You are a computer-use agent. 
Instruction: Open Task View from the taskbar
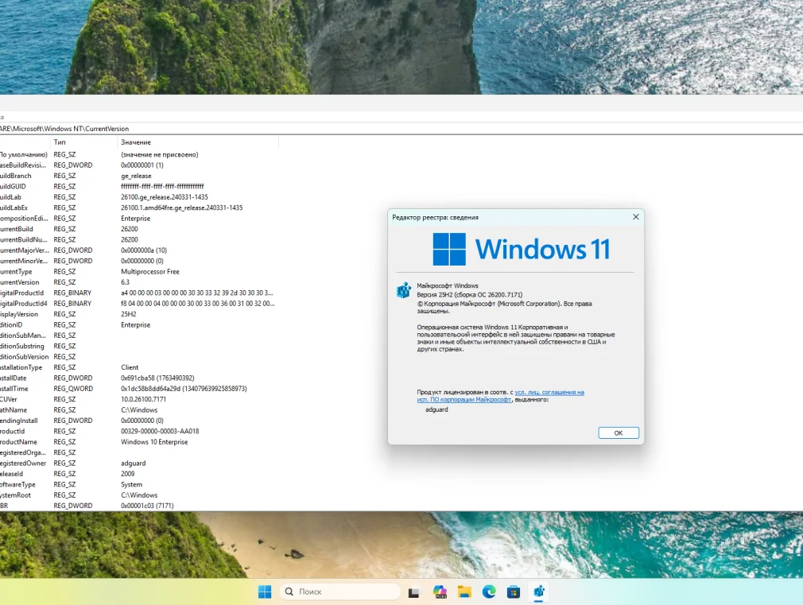pyautogui.click(x=413, y=592)
